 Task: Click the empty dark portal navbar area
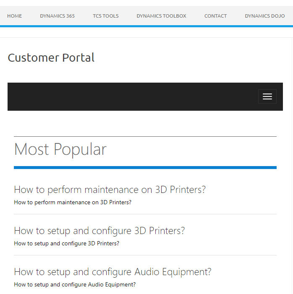(131, 96)
